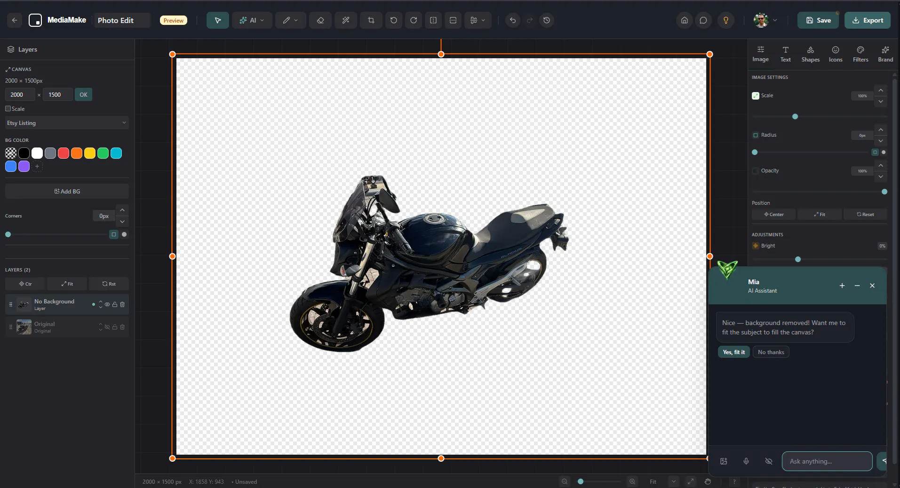Open the Icons tab

(835, 54)
